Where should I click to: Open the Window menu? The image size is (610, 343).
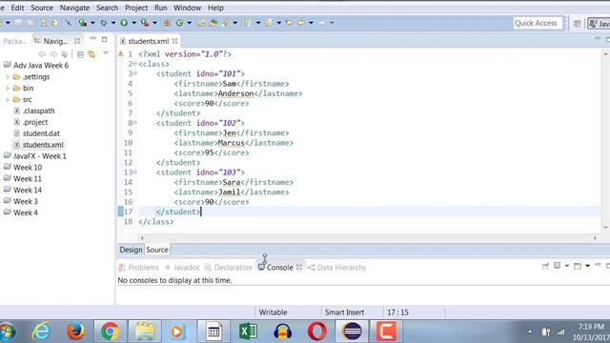[187, 8]
